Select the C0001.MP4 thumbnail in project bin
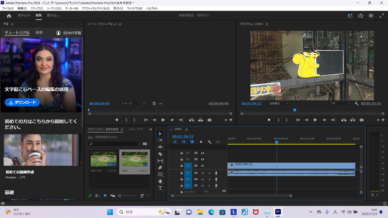388x218 pixels. pyautogui.click(x=104, y=159)
